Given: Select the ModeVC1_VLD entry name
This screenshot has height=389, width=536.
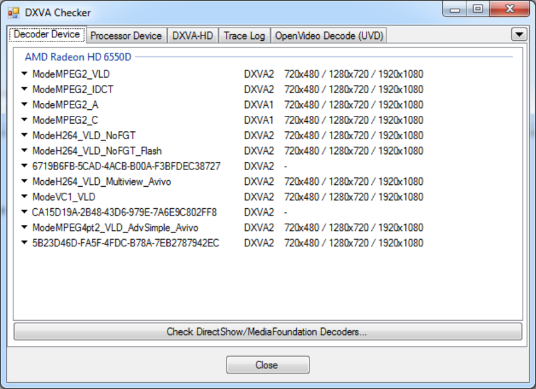Looking at the screenshot, I should pos(64,197).
